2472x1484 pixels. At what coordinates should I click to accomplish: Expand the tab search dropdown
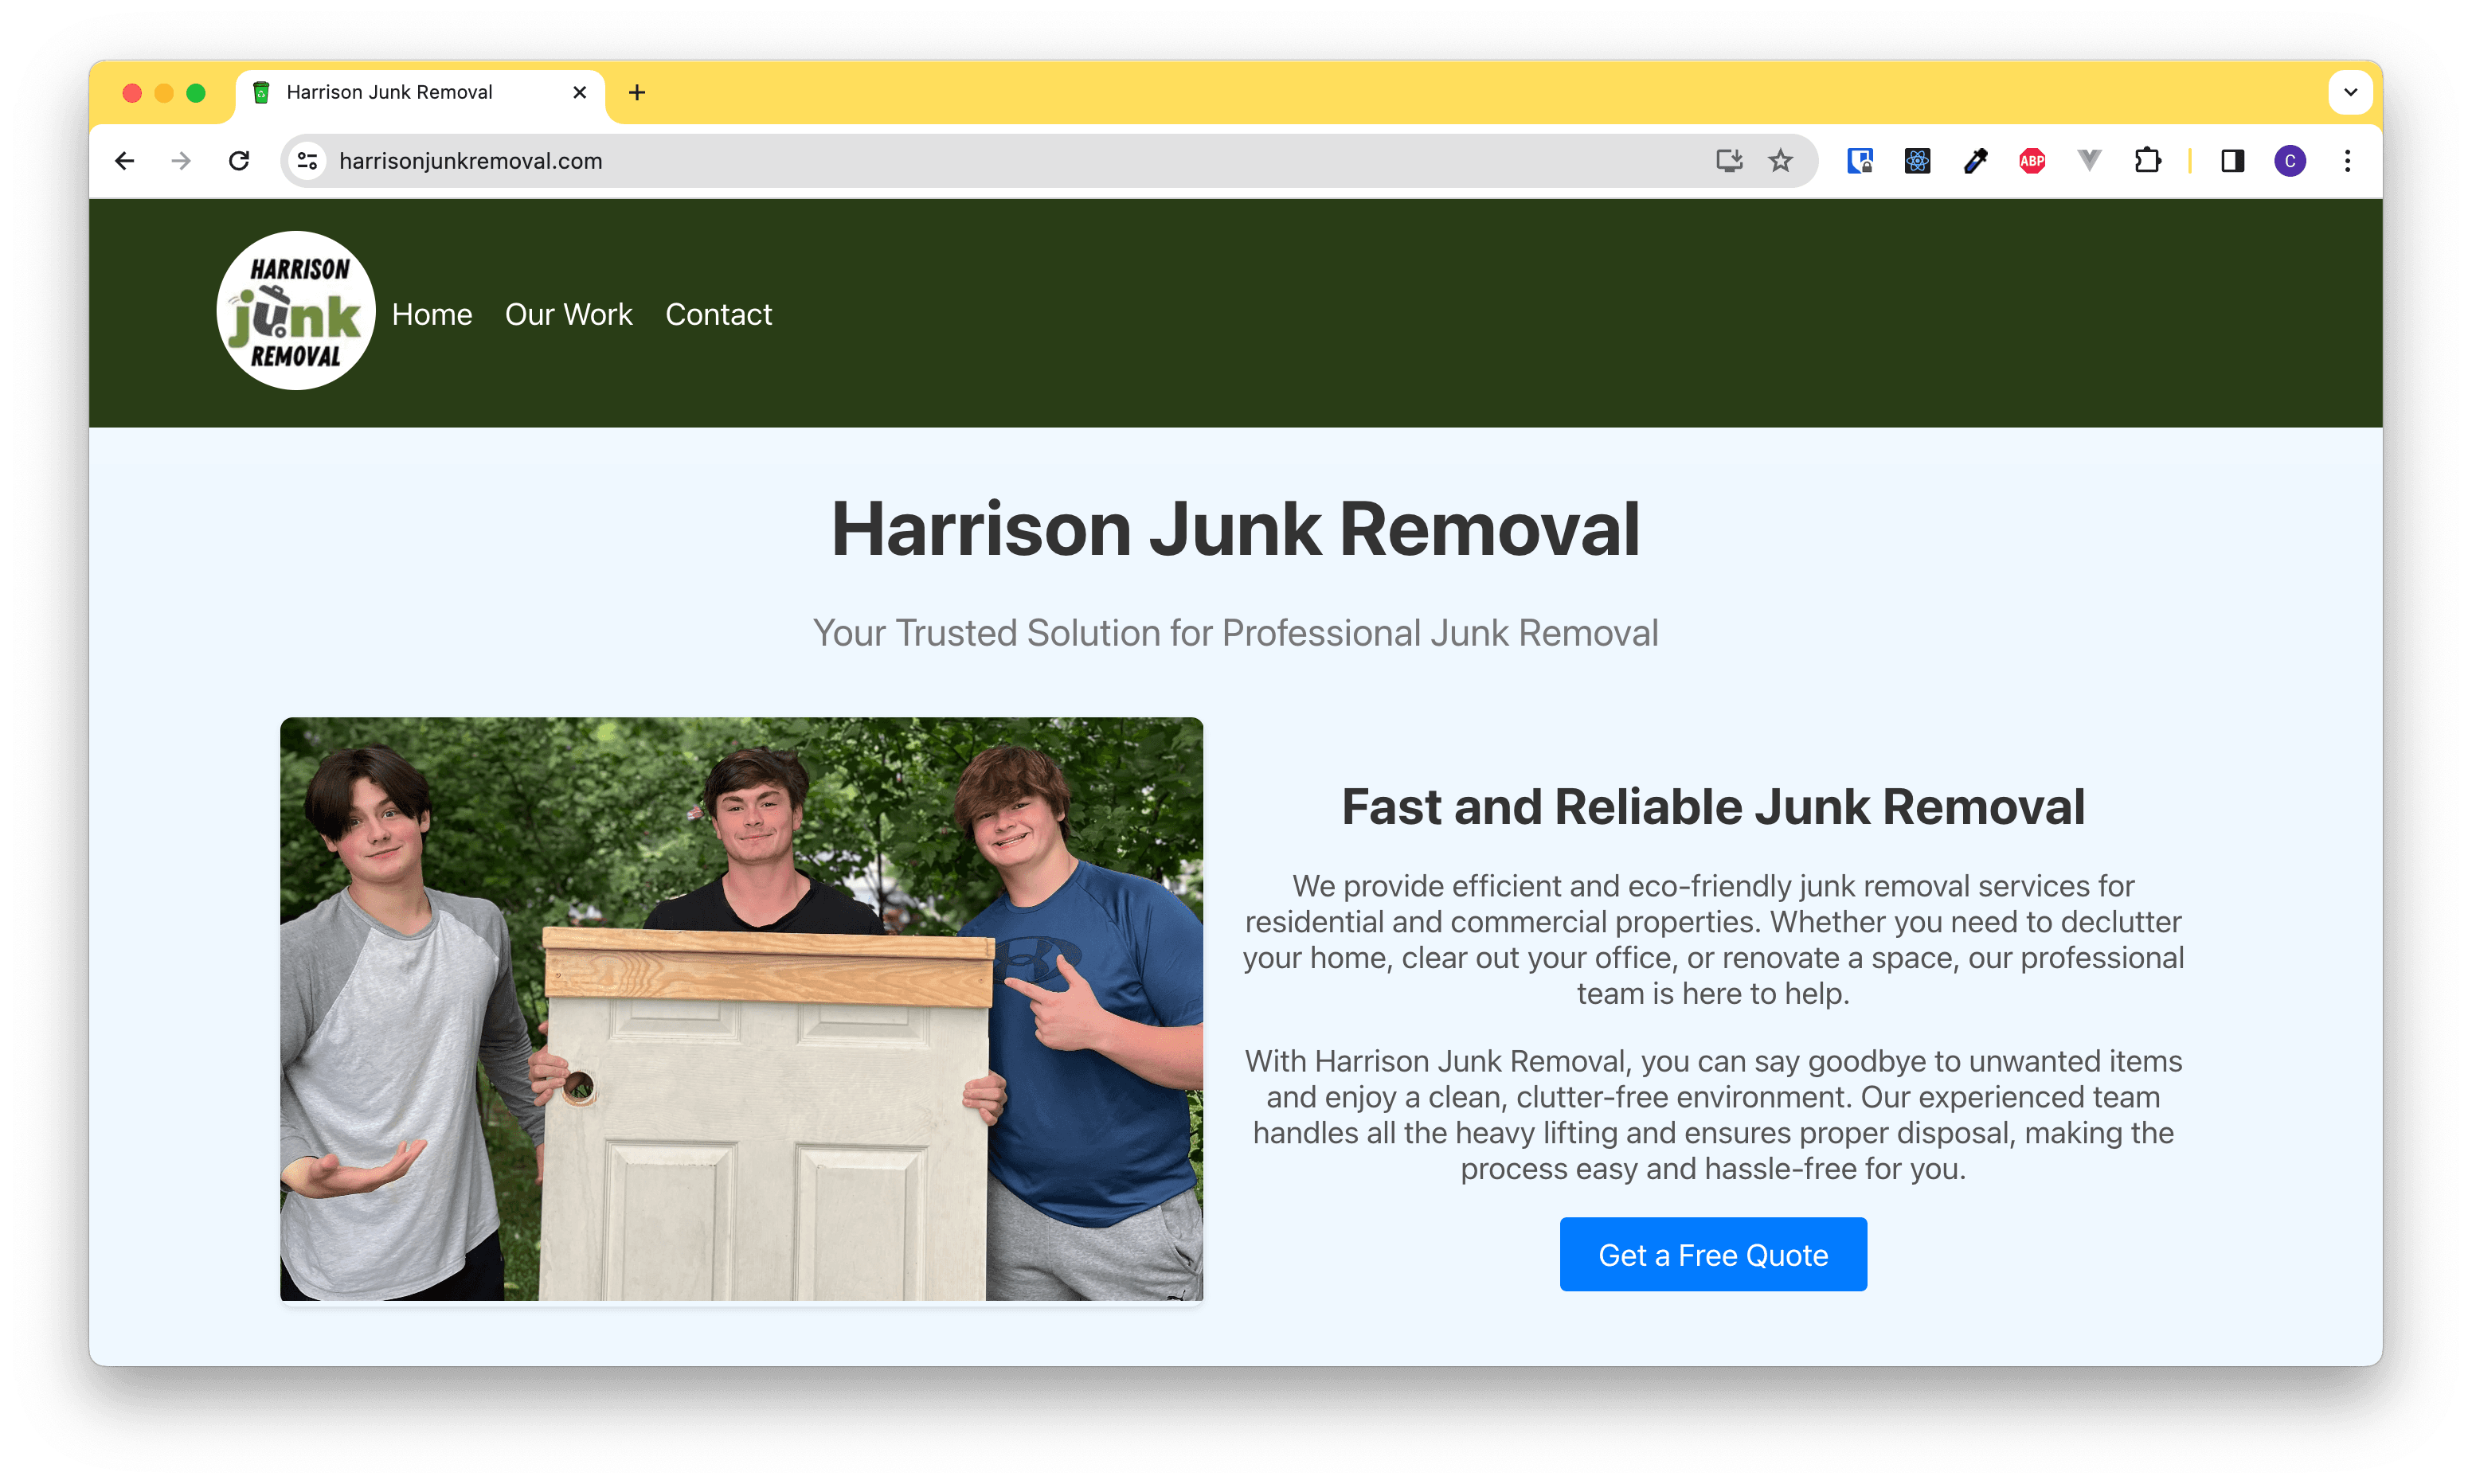tap(2351, 93)
